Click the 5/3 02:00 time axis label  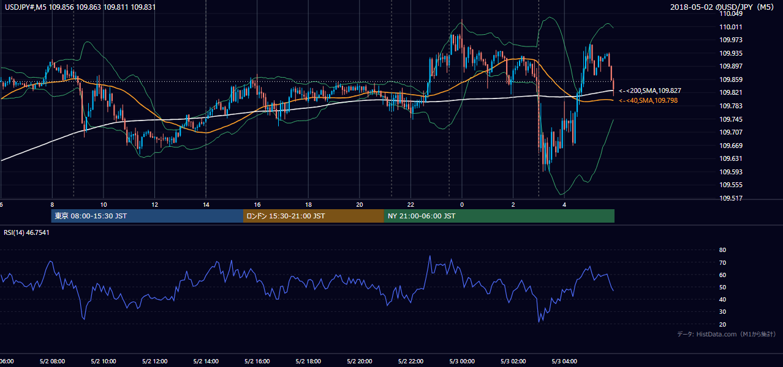513,361
